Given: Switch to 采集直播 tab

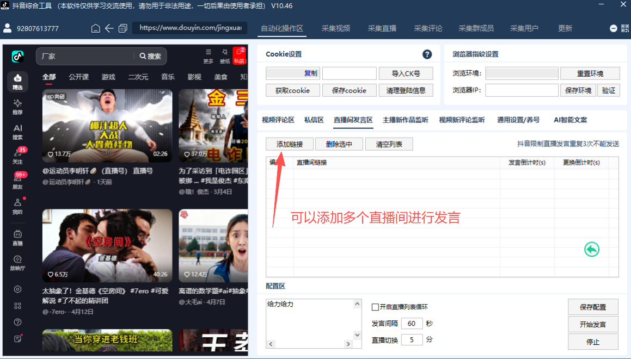Looking at the screenshot, I should (382, 28).
